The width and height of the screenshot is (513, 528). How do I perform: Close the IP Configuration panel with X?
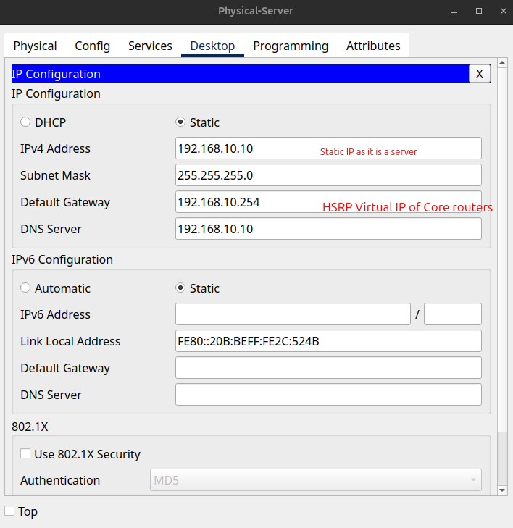480,74
